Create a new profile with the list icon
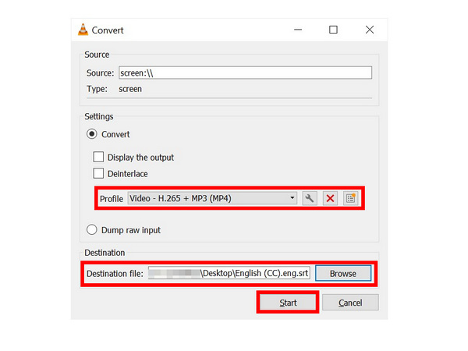Viewport: 468px width, 351px height. (351, 198)
